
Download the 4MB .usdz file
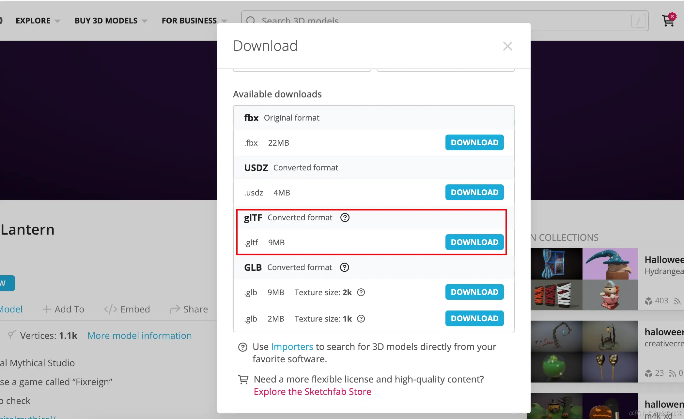tap(474, 192)
